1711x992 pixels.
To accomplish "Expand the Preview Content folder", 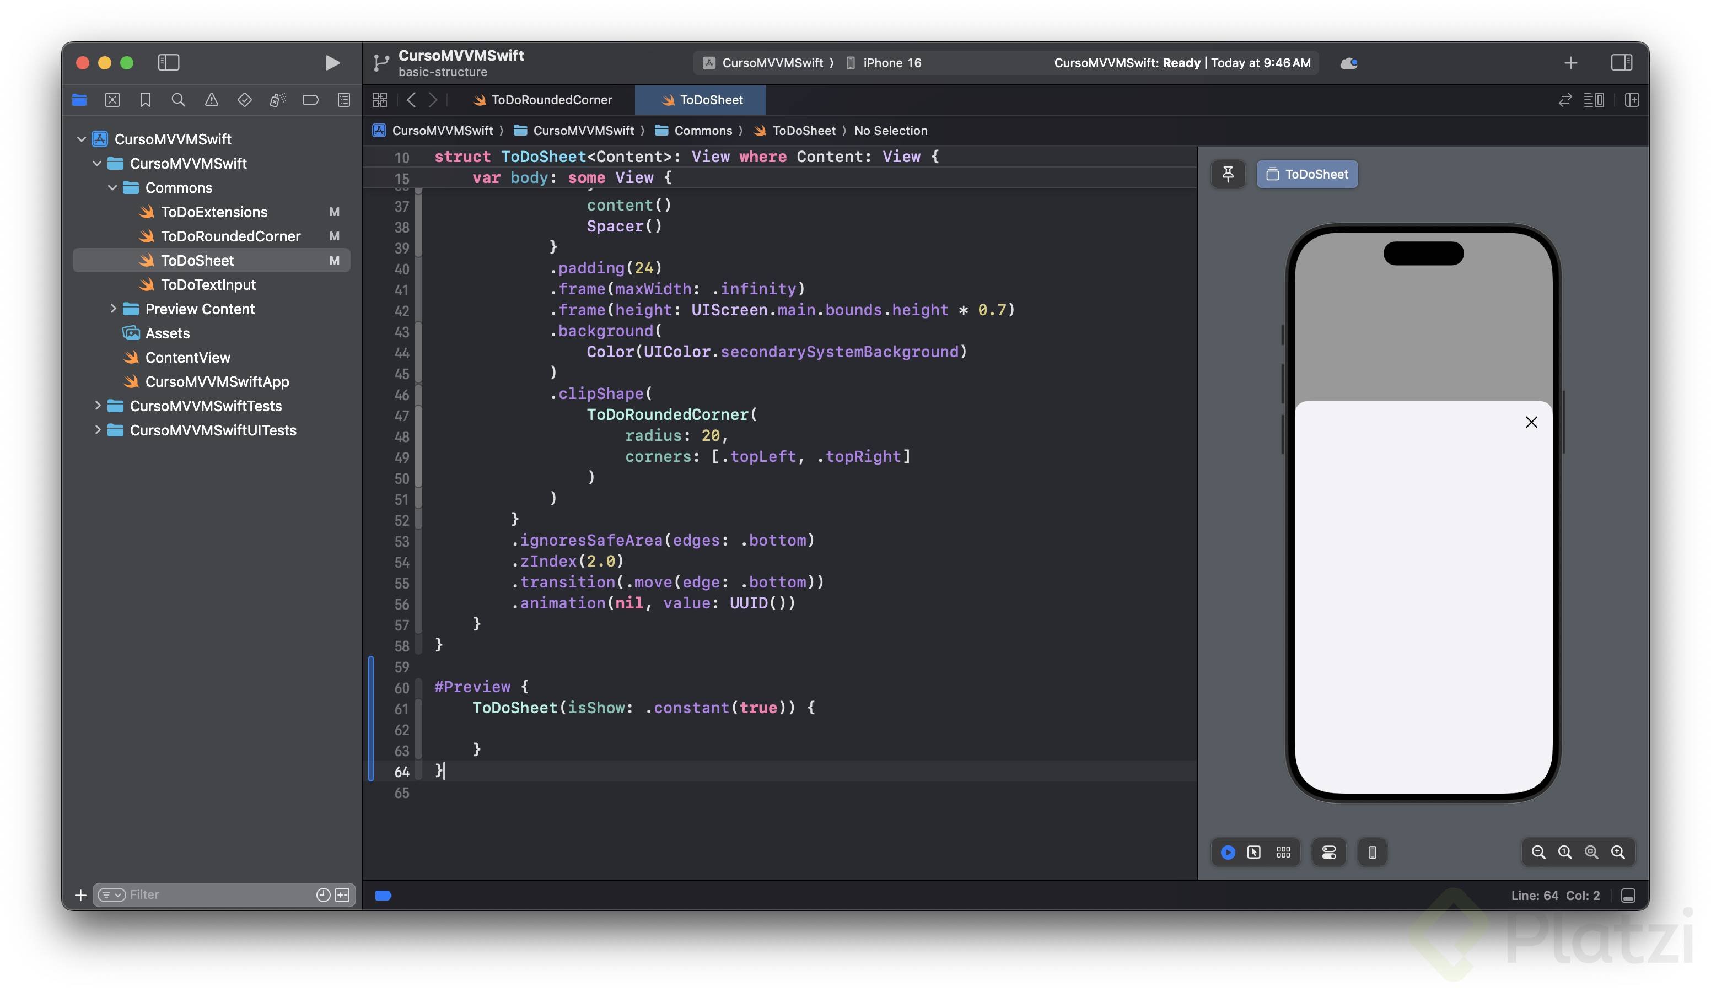I will 112,309.
